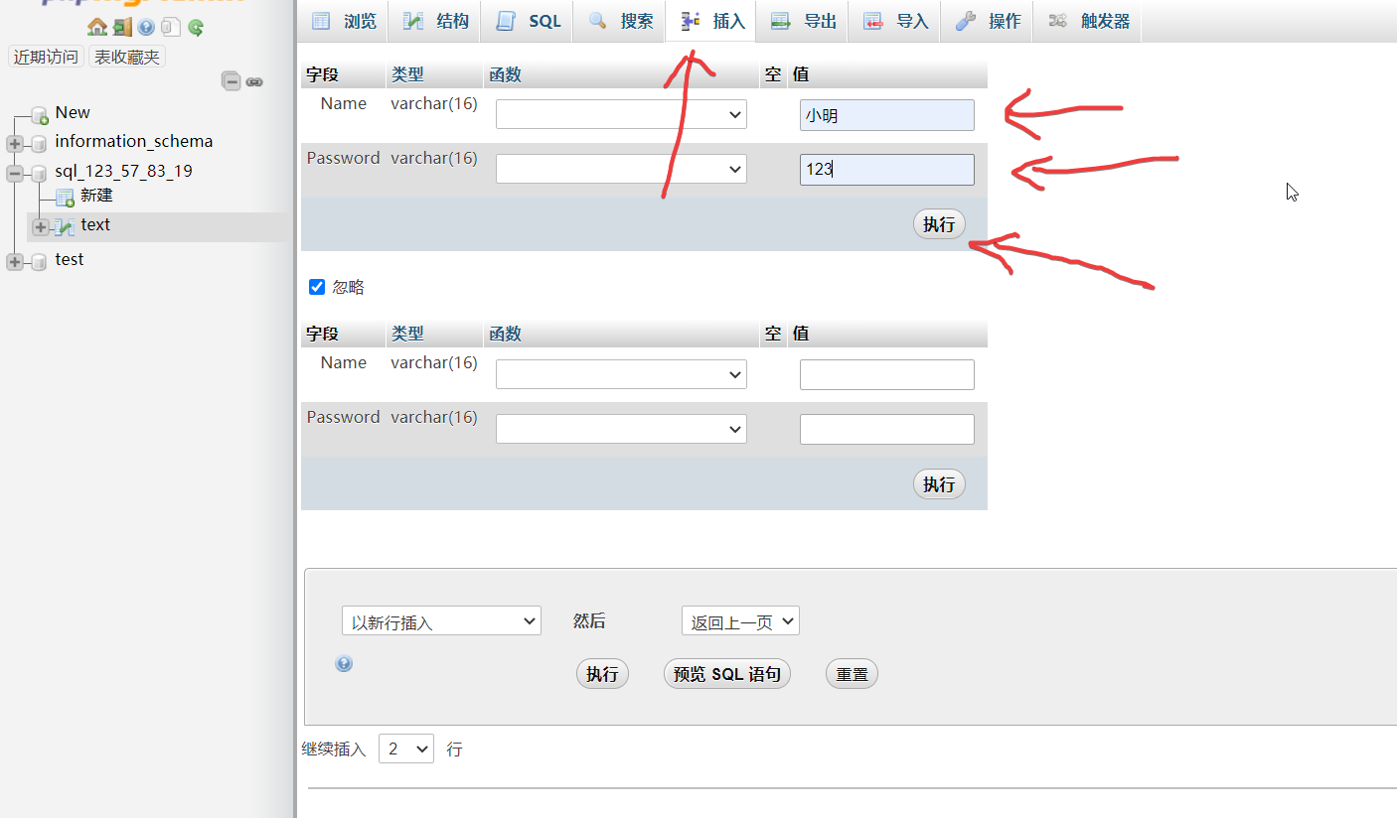Click the empty second Password value field
This screenshot has width=1397, height=818.
[887, 429]
